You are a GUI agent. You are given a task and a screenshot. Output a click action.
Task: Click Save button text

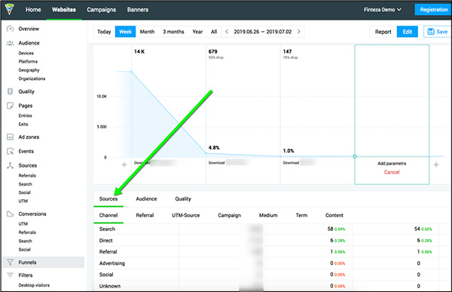pyautogui.click(x=442, y=32)
